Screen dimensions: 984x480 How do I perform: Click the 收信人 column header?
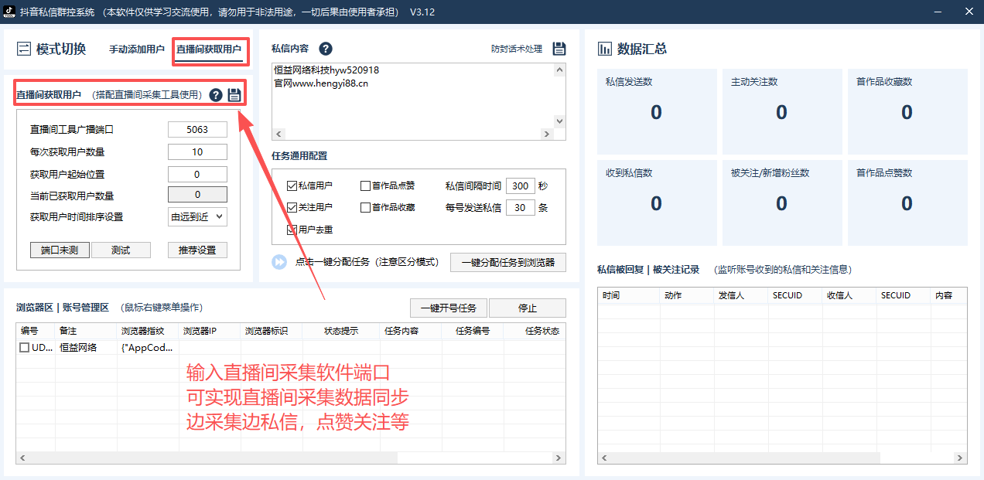849,295
